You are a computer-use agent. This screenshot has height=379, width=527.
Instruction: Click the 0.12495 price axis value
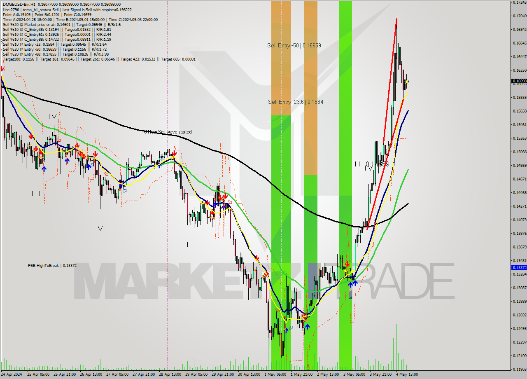(520, 329)
